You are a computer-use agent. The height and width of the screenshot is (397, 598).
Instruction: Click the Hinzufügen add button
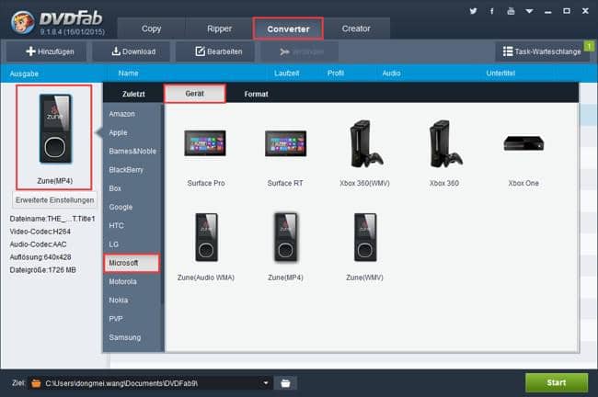[47, 51]
